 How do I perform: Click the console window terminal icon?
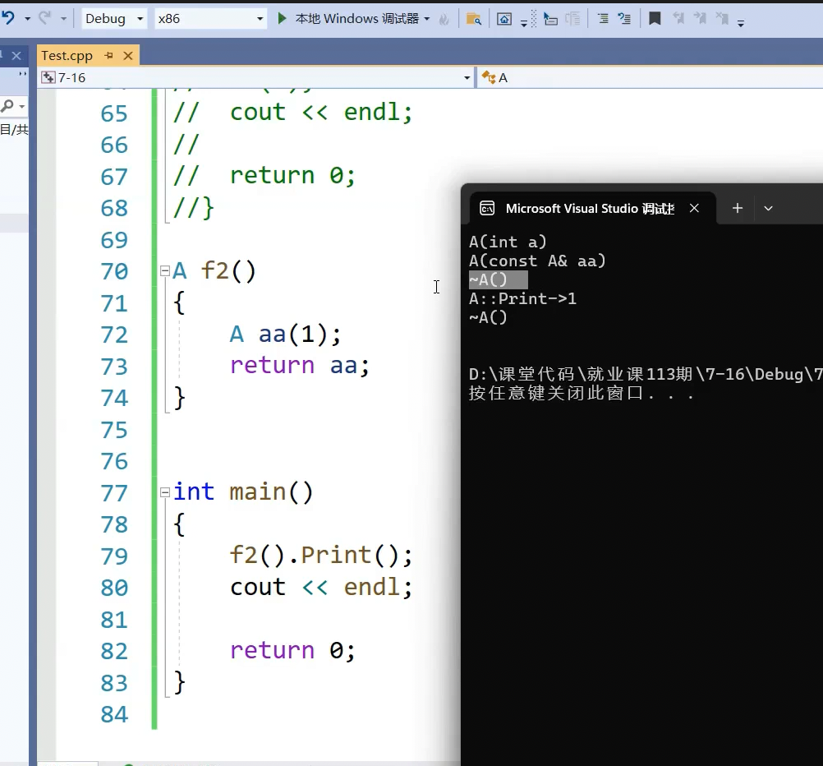(487, 209)
